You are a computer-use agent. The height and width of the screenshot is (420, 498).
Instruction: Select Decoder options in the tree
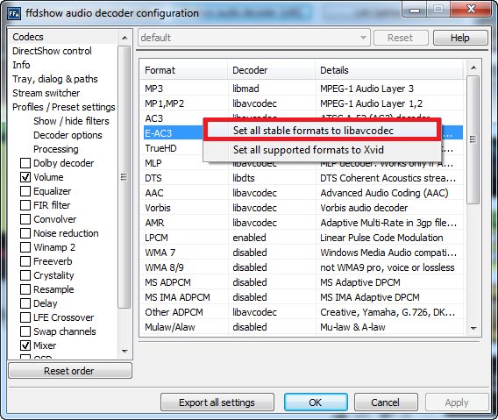point(68,135)
